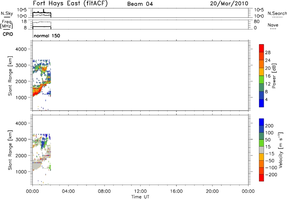Click the date '20/Mar/2010'
287x199 pixels.
coord(229,4)
